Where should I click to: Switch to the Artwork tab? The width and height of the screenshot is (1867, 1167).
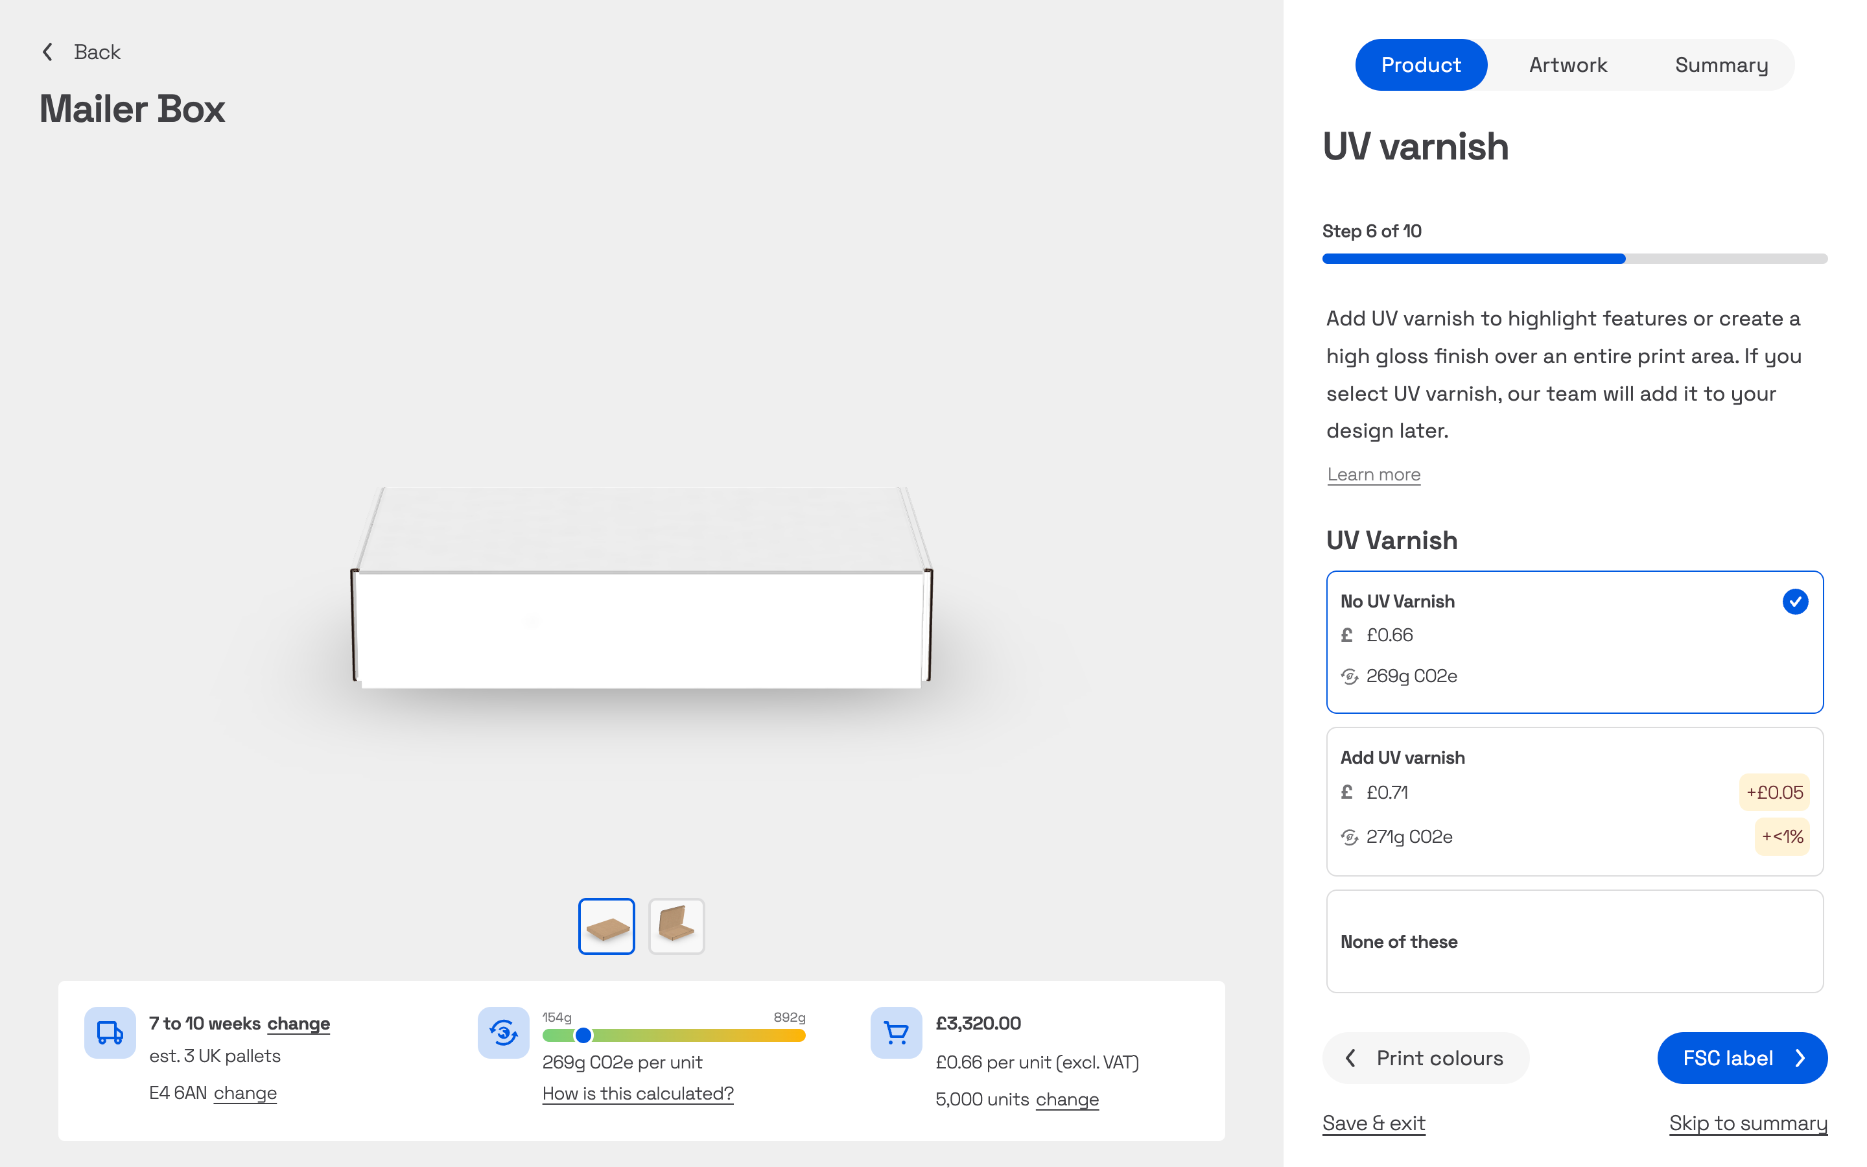(x=1568, y=65)
